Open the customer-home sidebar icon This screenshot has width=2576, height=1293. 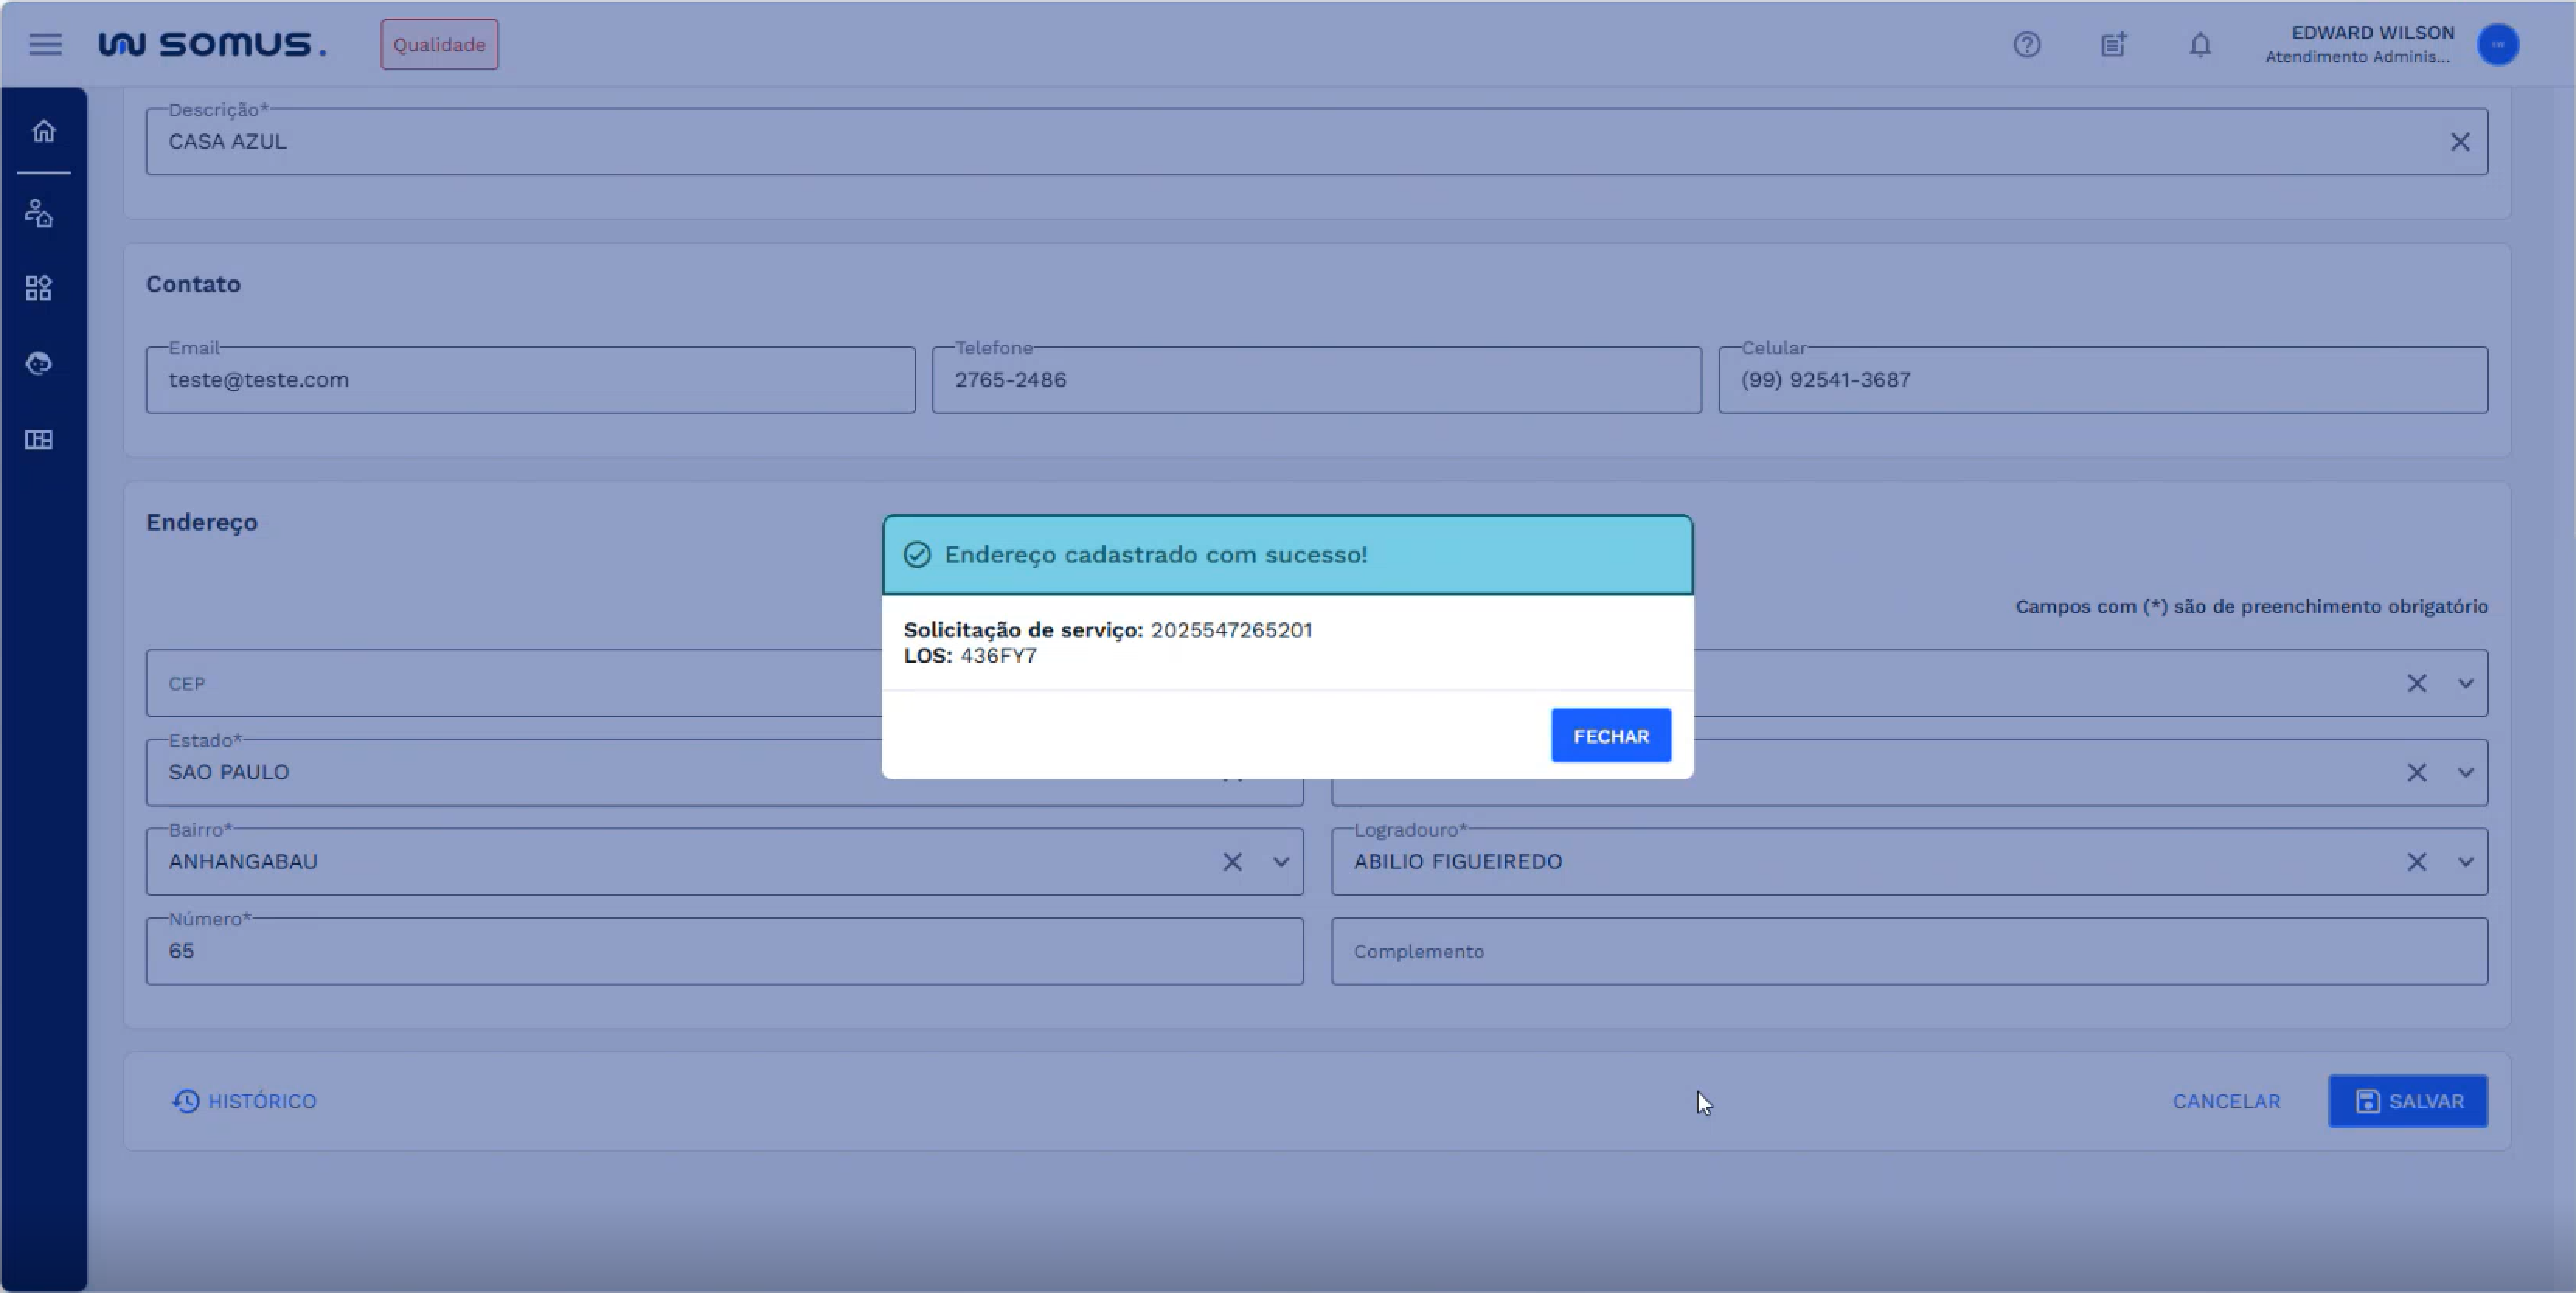tap(39, 213)
